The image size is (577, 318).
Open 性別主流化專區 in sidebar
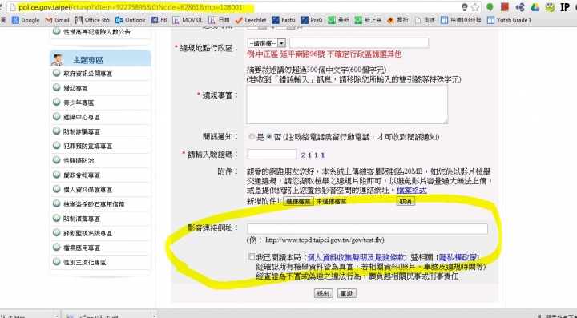pos(85,263)
